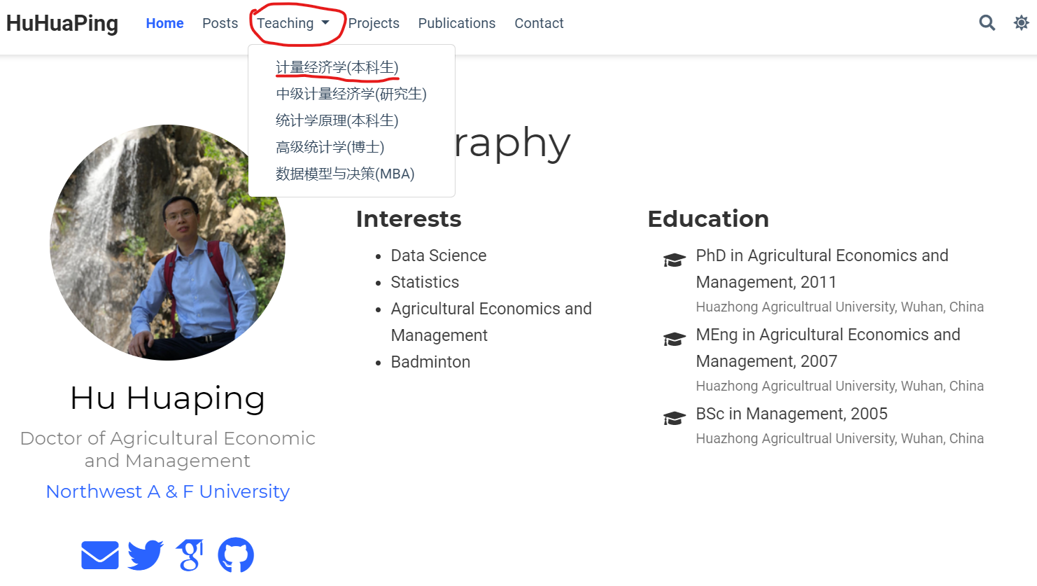Go to the Home nav link

(x=164, y=23)
